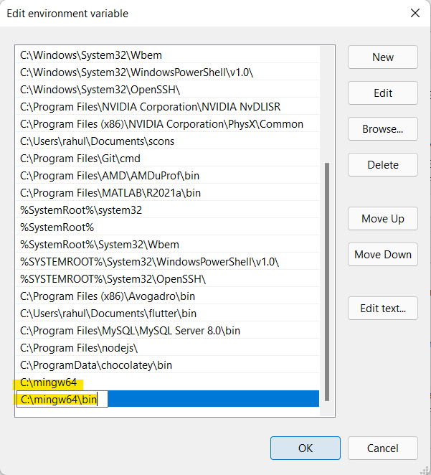431x475 pixels.
Task: Open the Edit text... dialog
Action: coord(382,309)
